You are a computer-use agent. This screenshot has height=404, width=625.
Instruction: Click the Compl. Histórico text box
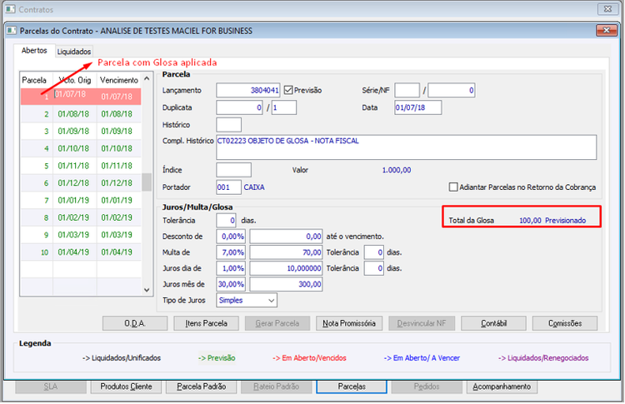point(406,147)
